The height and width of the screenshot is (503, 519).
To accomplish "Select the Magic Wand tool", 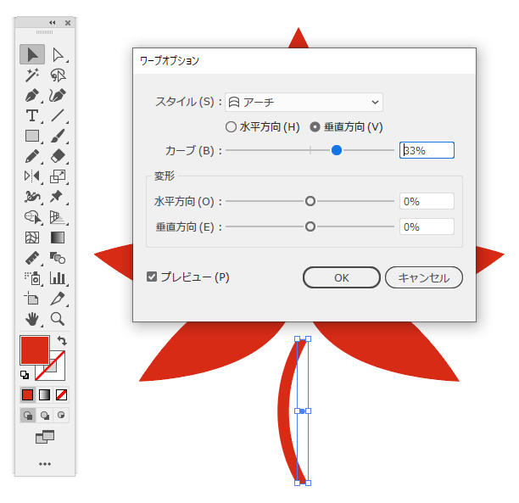I will click(x=32, y=75).
